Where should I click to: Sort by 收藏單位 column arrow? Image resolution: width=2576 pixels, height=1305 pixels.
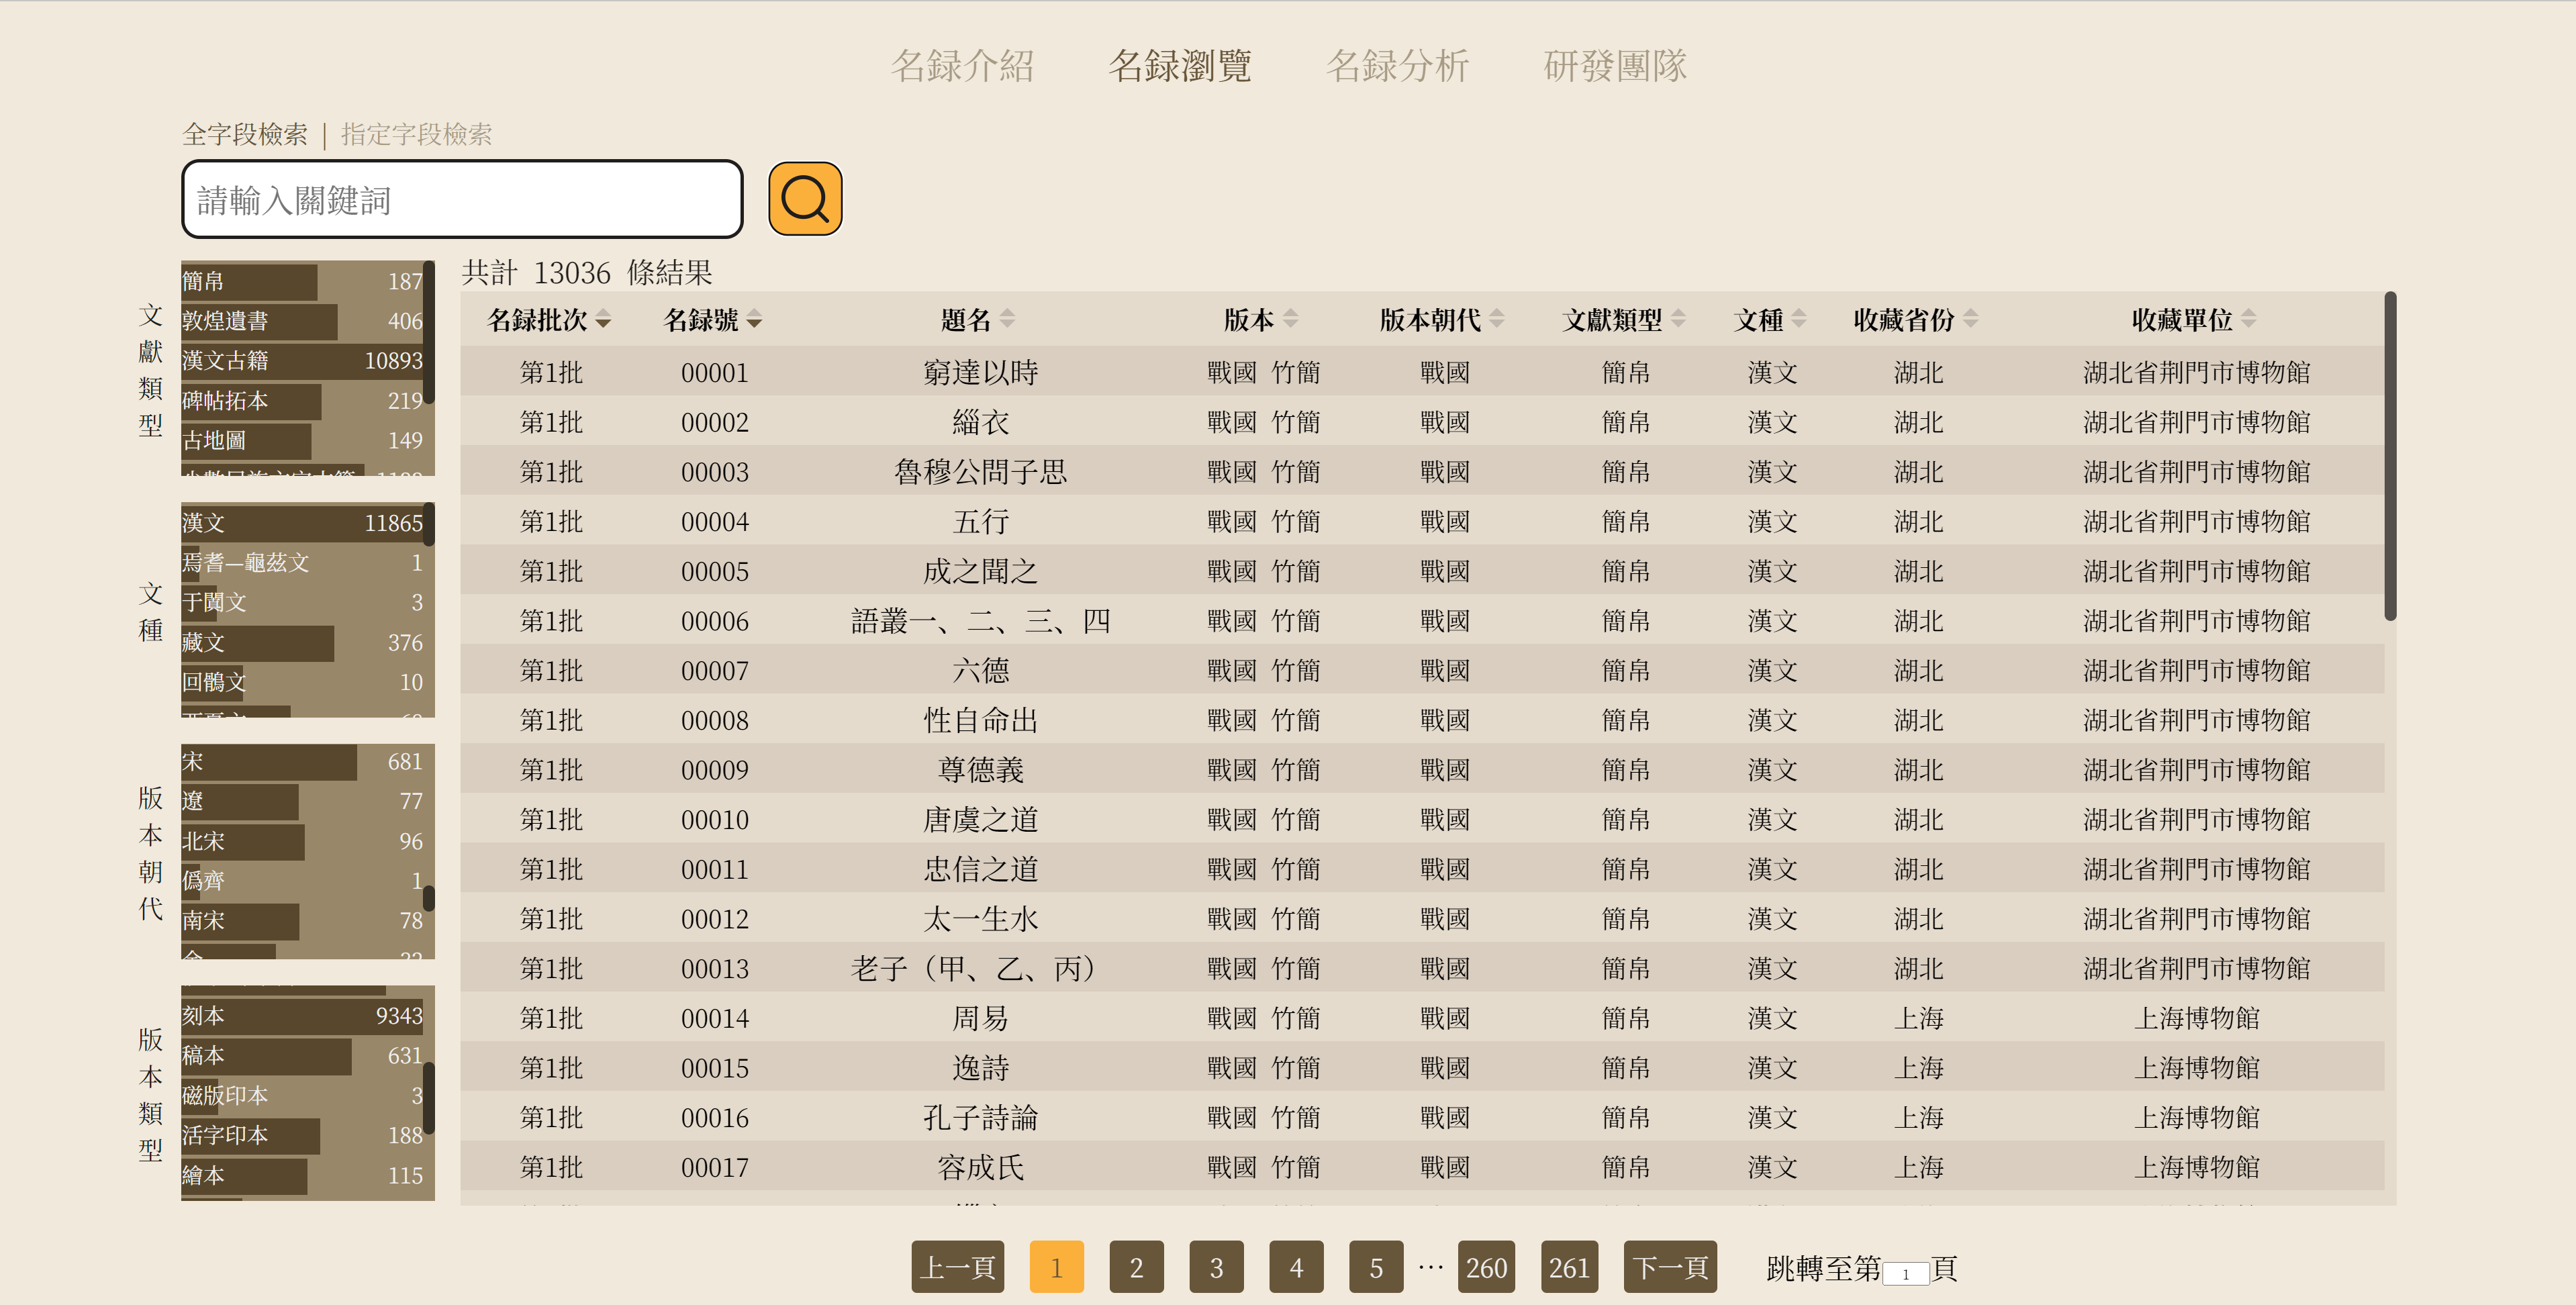point(2248,319)
